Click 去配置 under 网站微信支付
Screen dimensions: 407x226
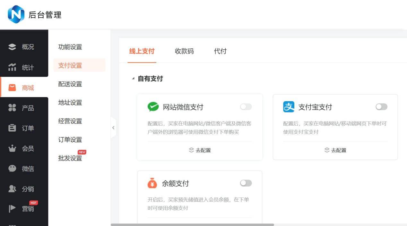[x=200, y=150]
